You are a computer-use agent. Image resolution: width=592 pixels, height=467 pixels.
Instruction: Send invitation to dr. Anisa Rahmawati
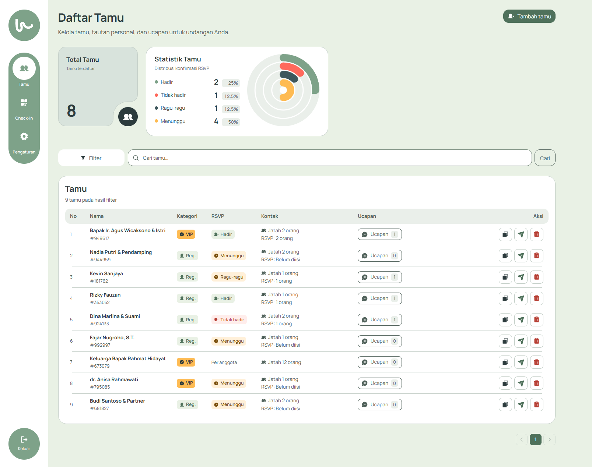coord(521,383)
